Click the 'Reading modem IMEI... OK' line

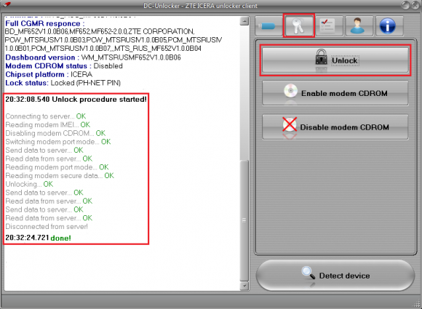(47, 125)
